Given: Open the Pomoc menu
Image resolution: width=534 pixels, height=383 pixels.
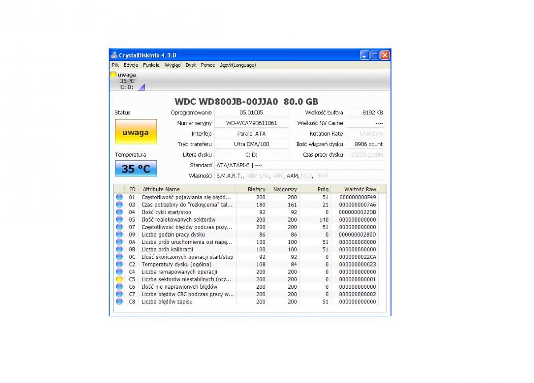Looking at the screenshot, I should tap(208, 65).
